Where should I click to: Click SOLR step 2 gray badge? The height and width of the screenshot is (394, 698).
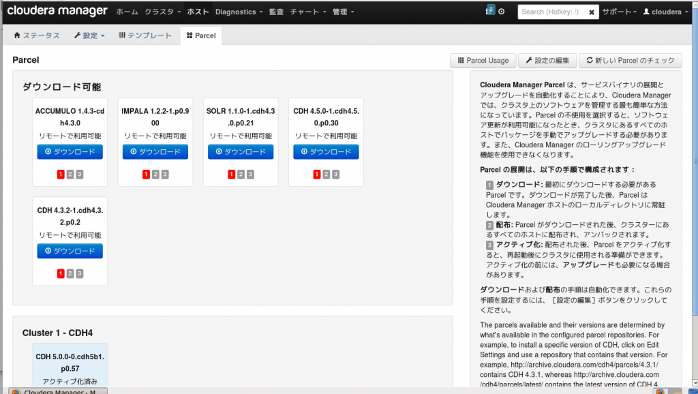241,175
